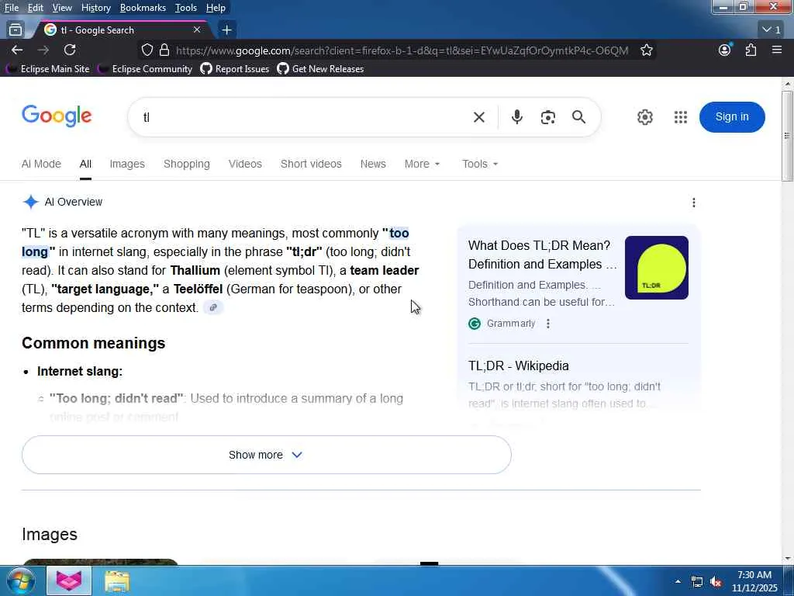Submit search with the magnifying glass icon

[x=578, y=117]
